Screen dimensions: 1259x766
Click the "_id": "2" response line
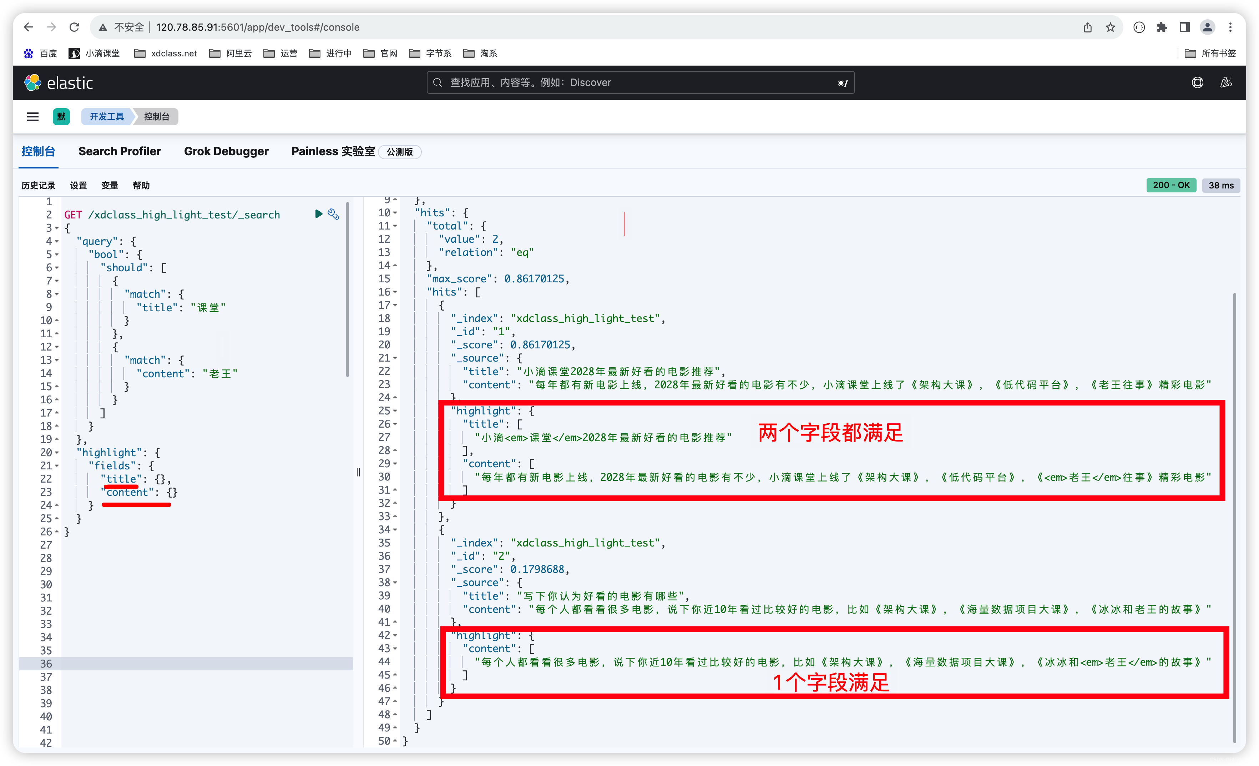[x=483, y=556]
